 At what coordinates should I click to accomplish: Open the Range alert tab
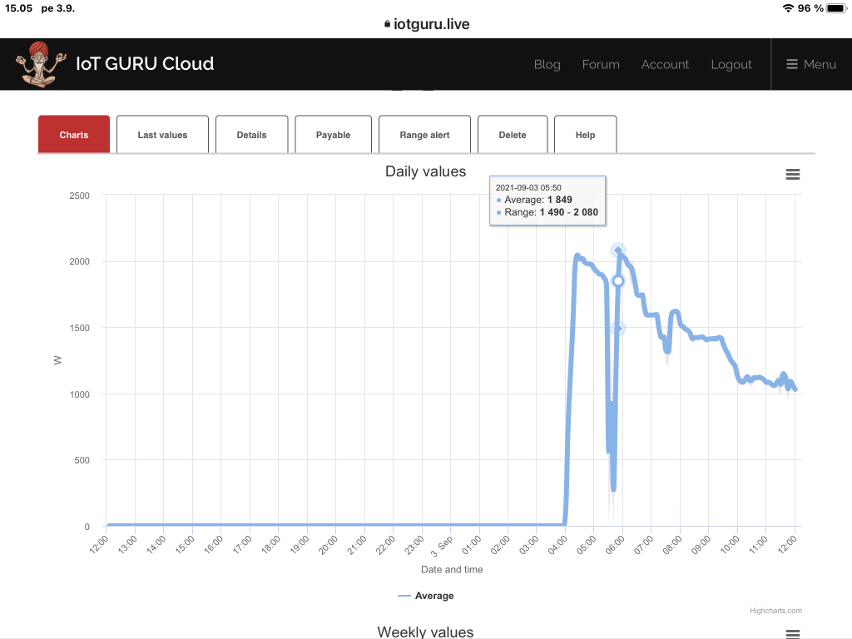click(424, 134)
